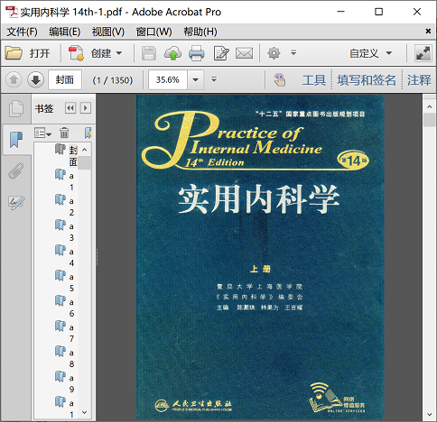
Task: Click the 创建 PDF icon
Action: 76,53
